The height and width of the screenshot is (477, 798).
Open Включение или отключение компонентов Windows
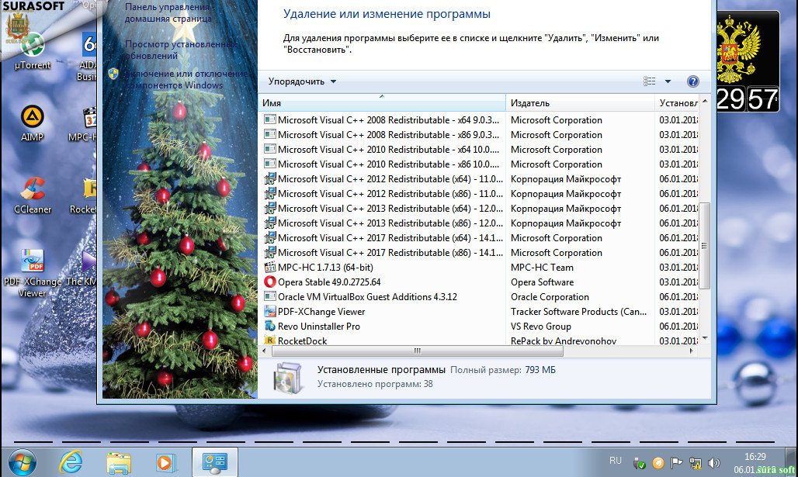tap(186, 79)
